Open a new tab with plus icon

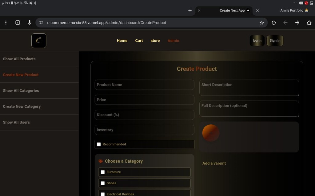(x=190, y=10)
